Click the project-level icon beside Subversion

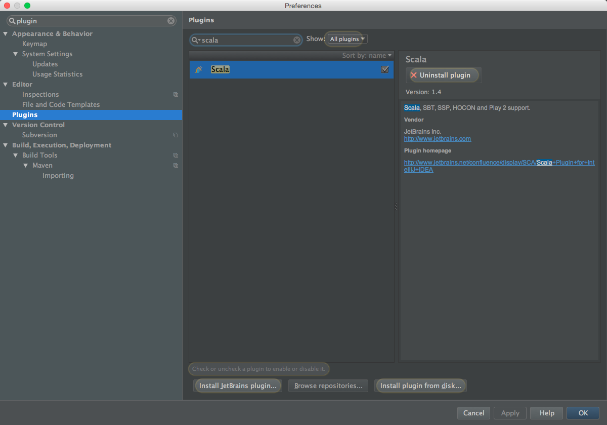176,135
